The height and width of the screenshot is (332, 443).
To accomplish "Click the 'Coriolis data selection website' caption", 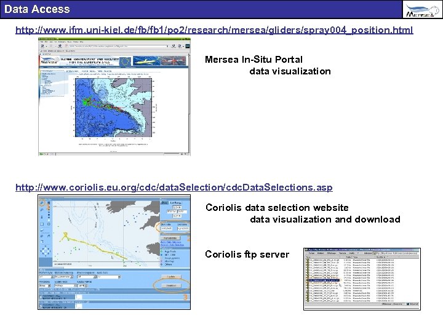I will click(277, 208).
